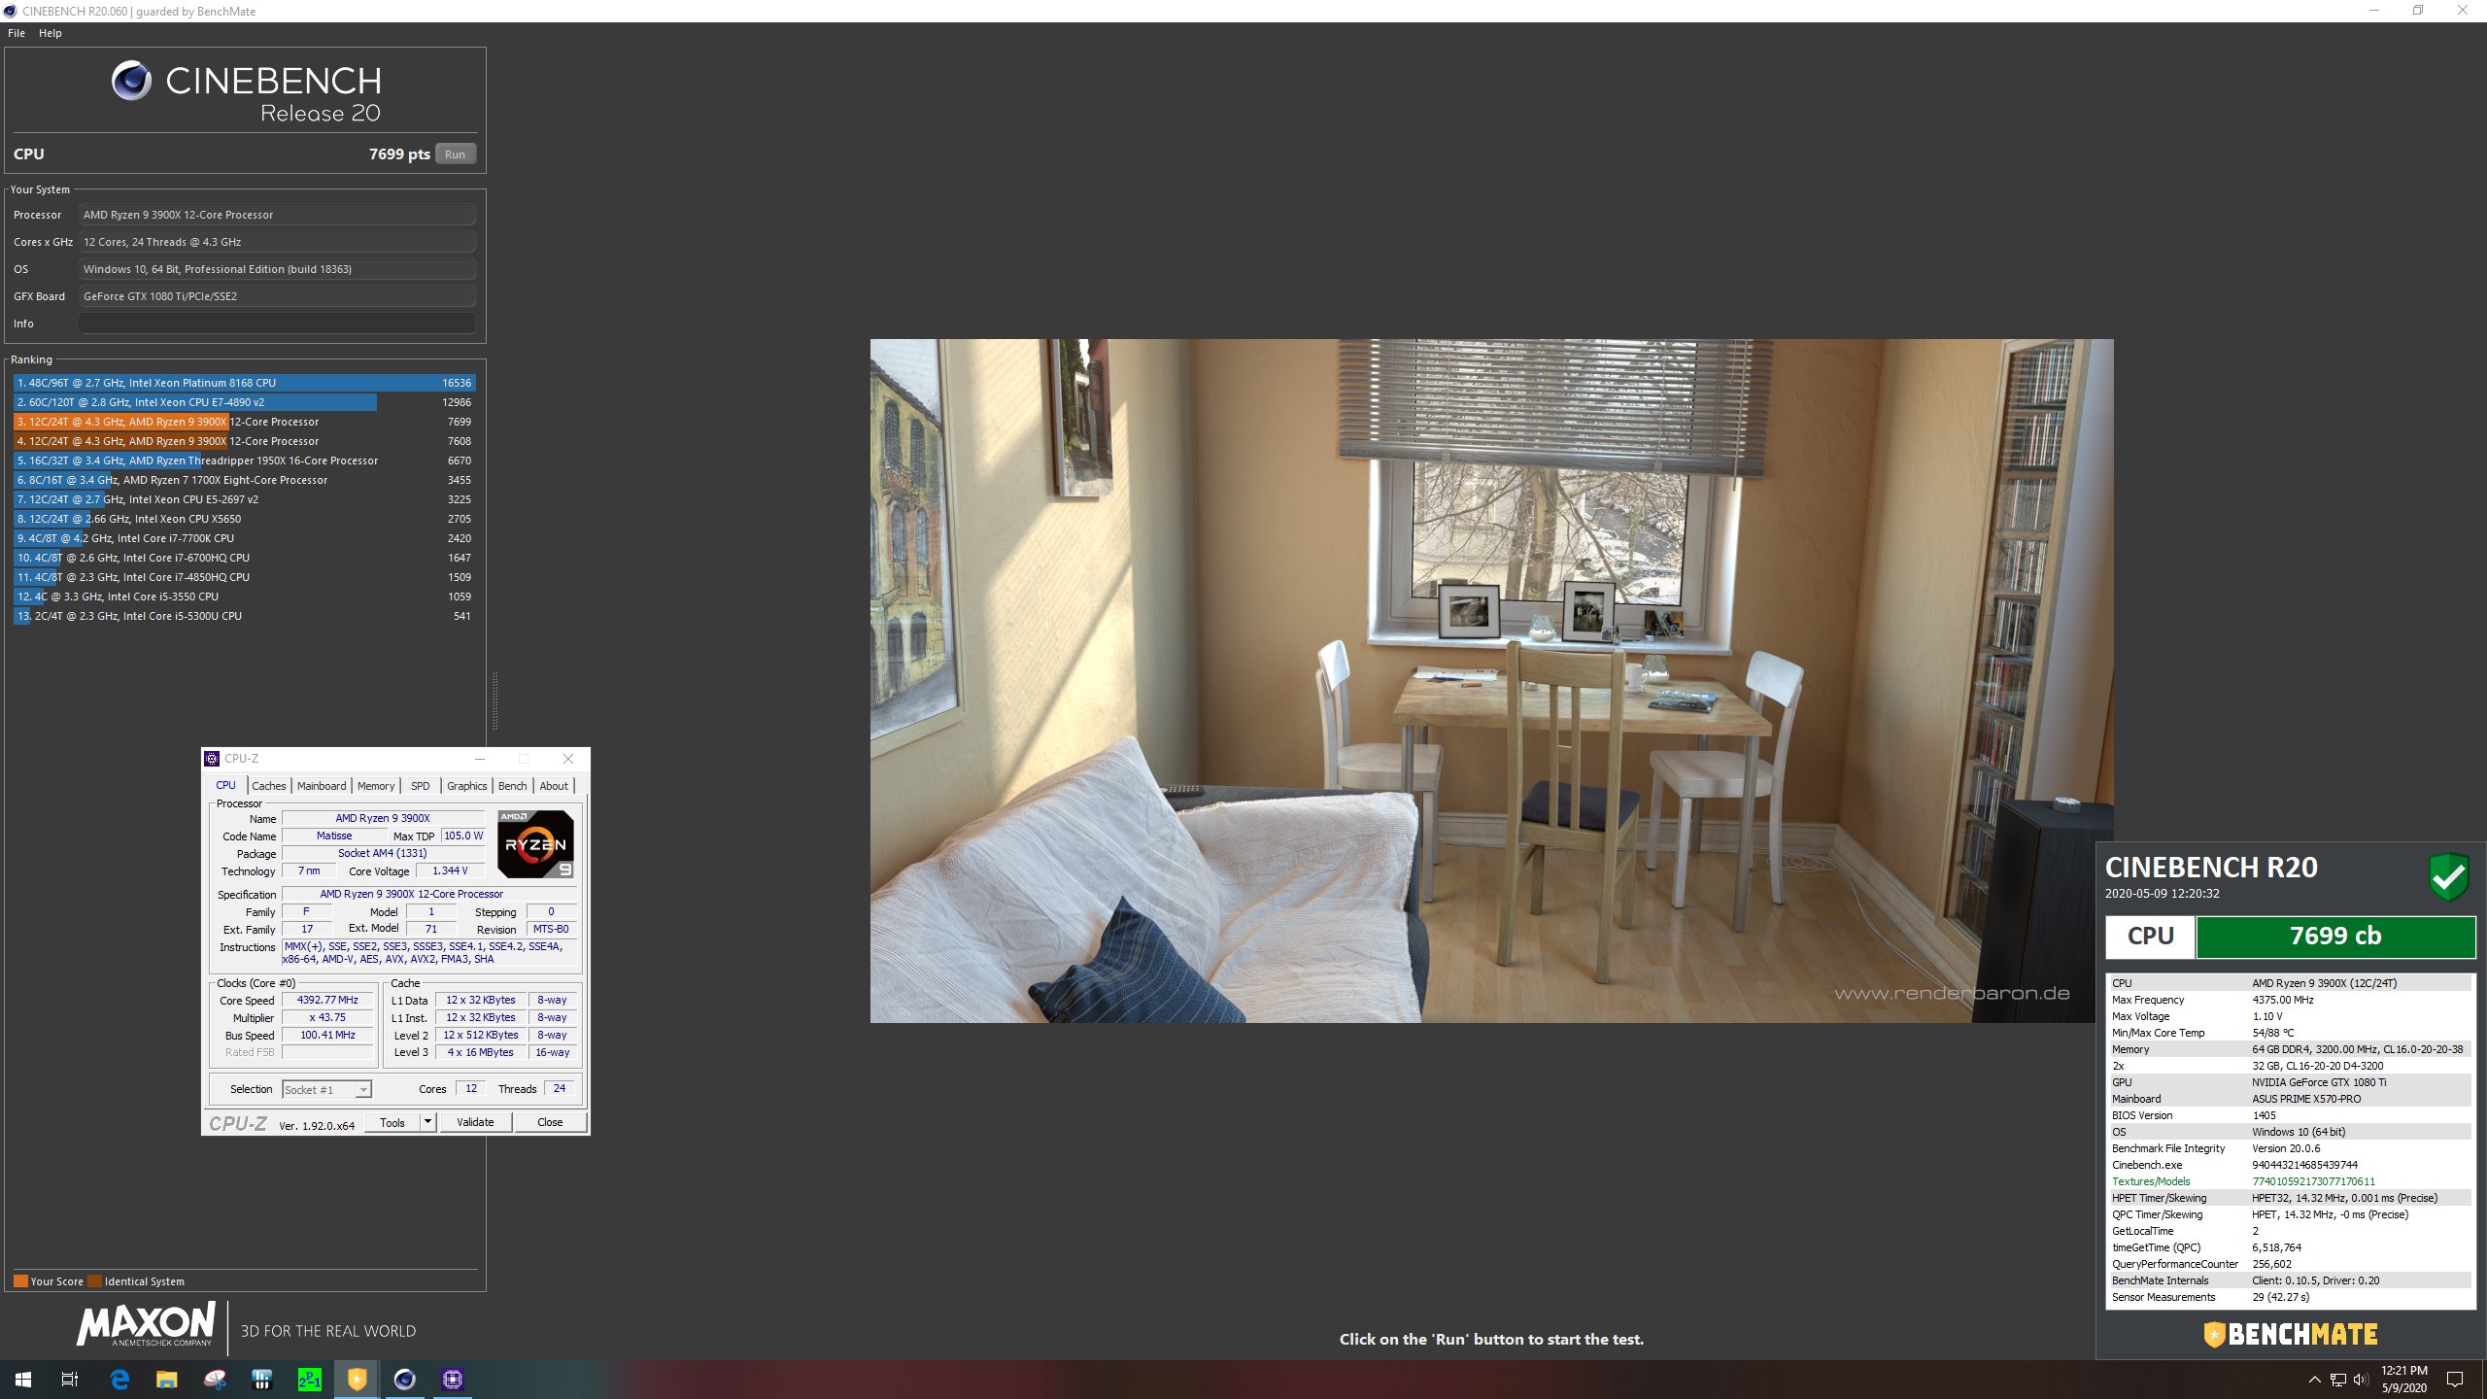Switch to the About tab in CPU-Z
This screenshot has width=2487, height=1399.
[554, 786]
